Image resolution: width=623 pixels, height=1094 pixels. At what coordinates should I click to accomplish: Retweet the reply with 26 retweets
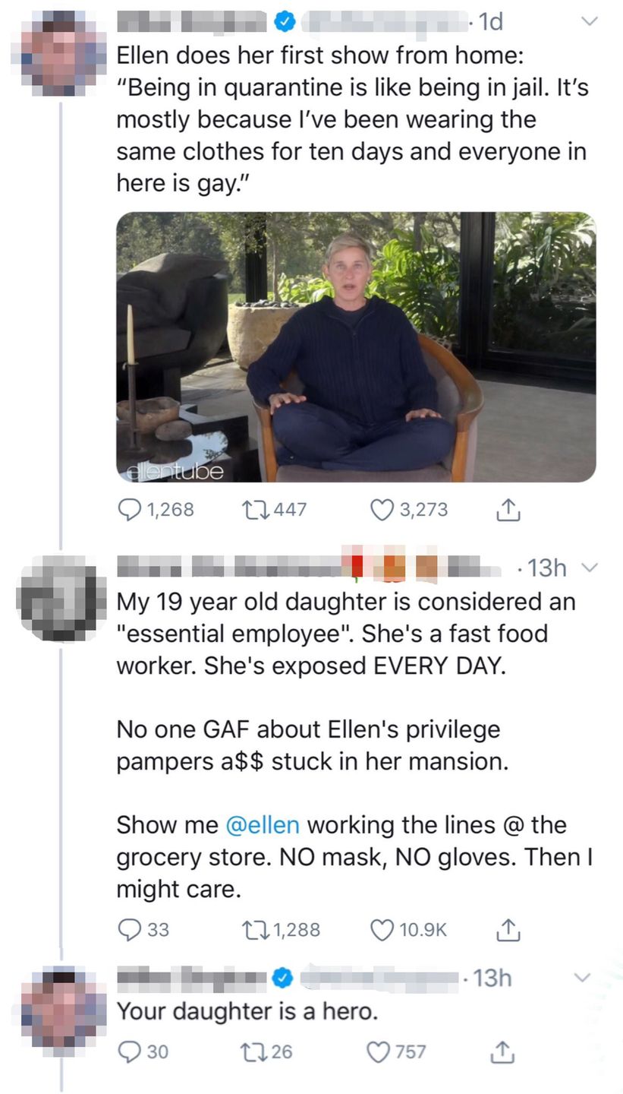pos(252,1051)
